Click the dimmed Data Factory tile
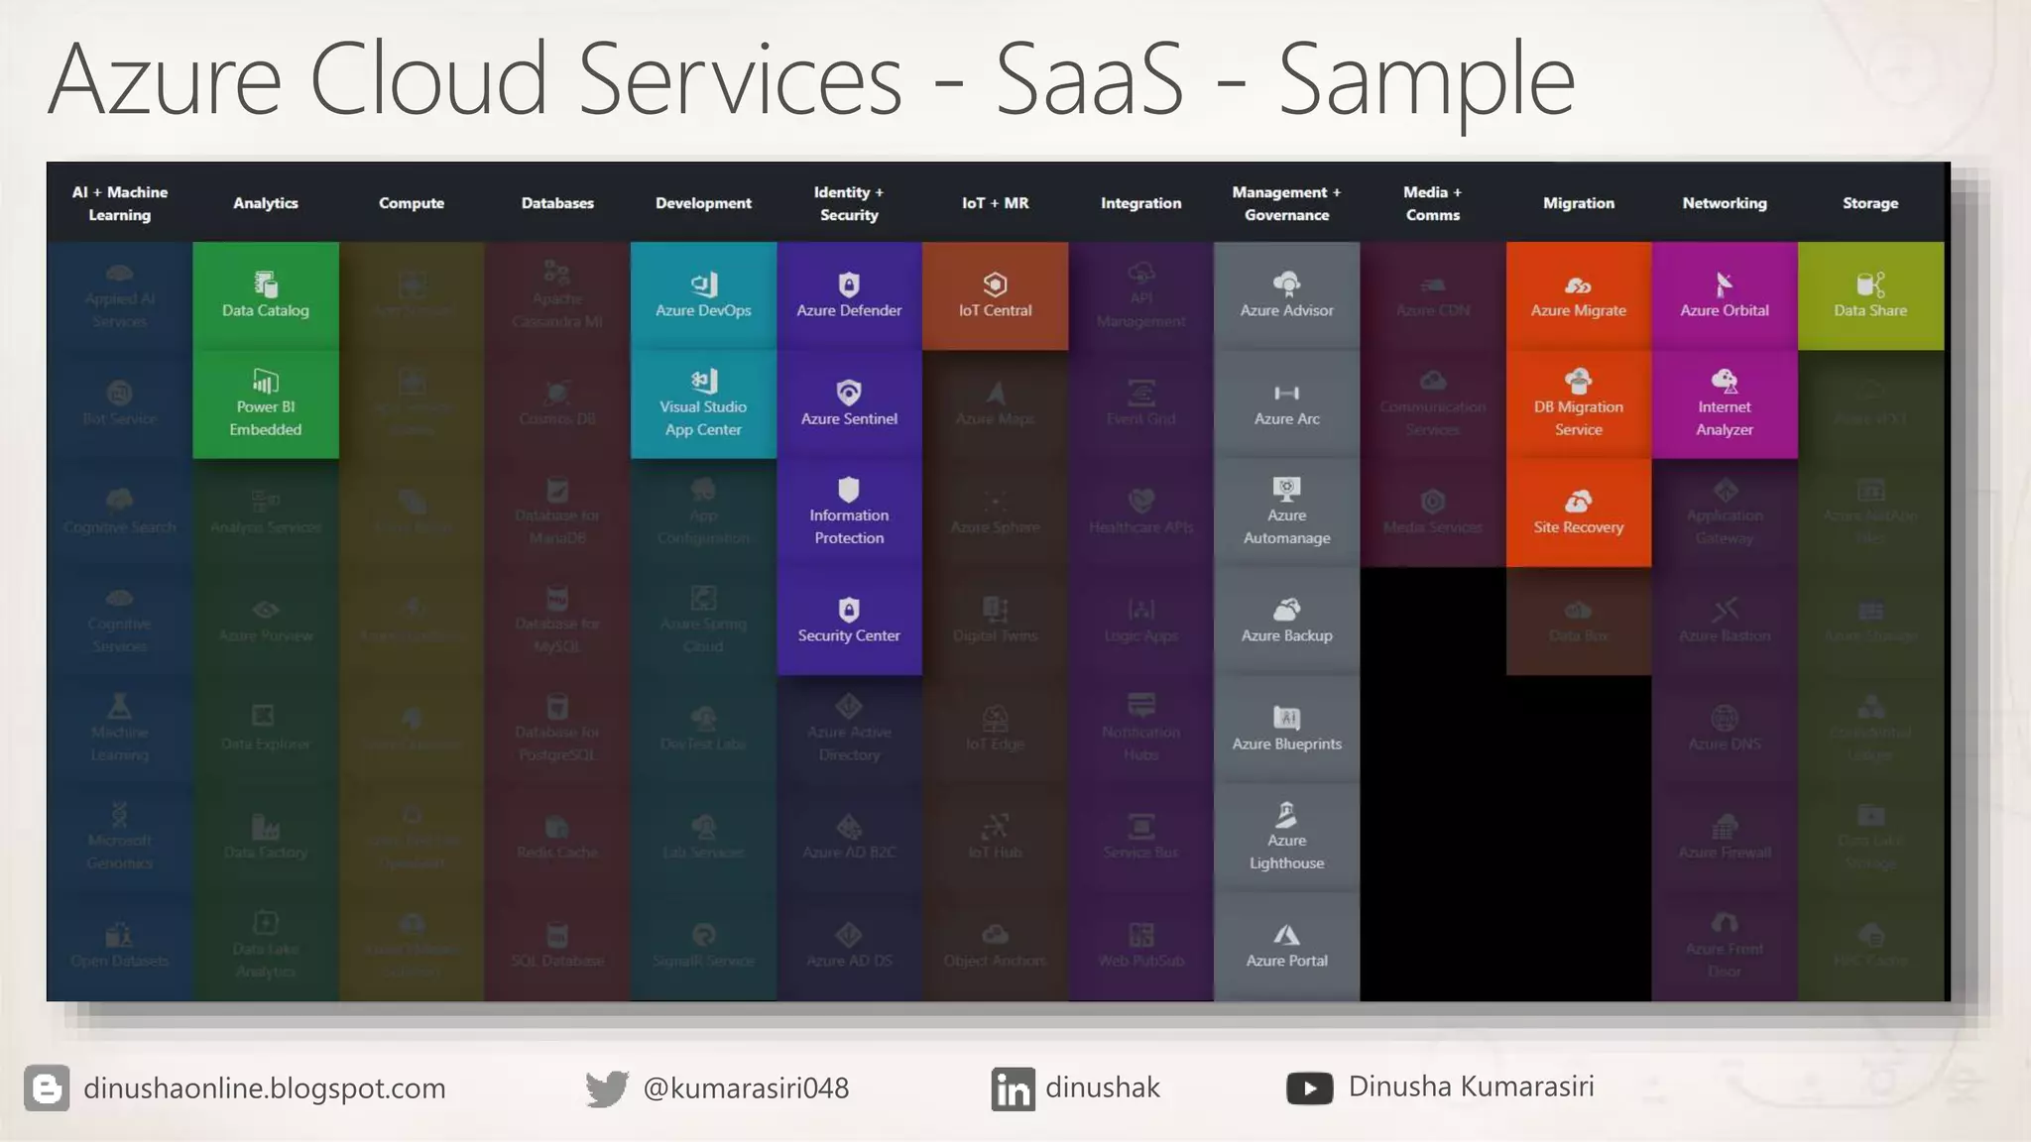This screenshot has width=2031, height=1142. [266, 838]
